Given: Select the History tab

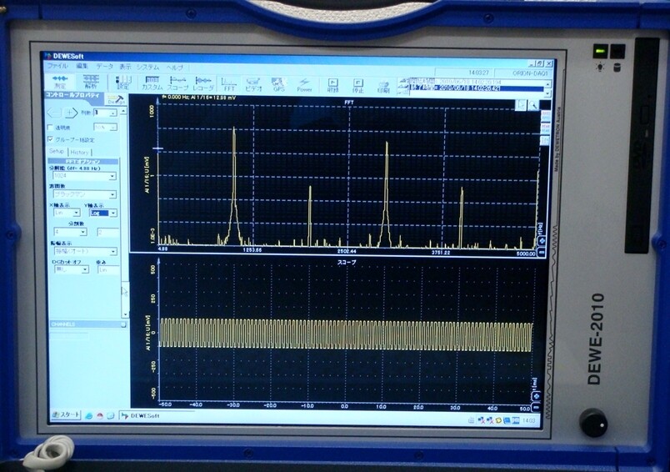Looking at the screenshot, I should click(x=79, y=153).
